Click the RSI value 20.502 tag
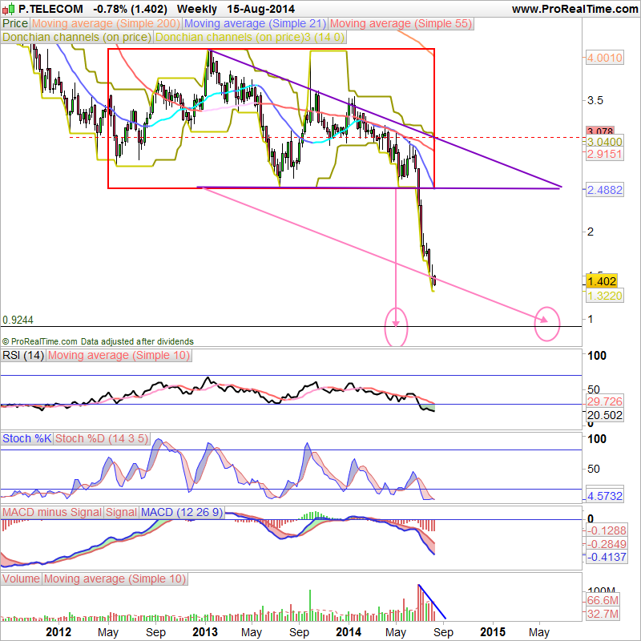Image resolution: width=641 pixels, height=641 pixels. click(605, 415)
